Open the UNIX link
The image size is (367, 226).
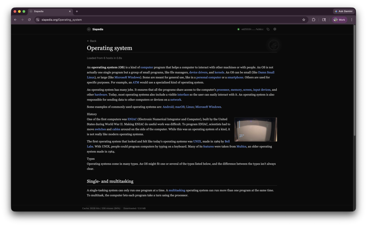197,142
